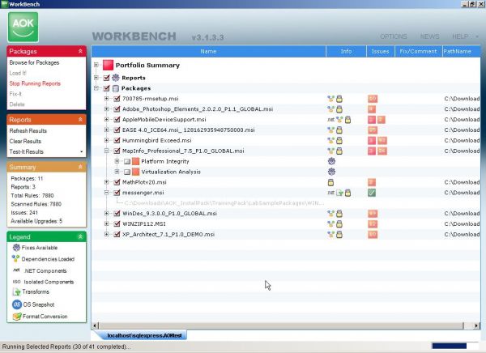The image size is (486, 353).
Task: Click issues badge for WinDes_9.3.0.0 row
Action: coord(373,214)
